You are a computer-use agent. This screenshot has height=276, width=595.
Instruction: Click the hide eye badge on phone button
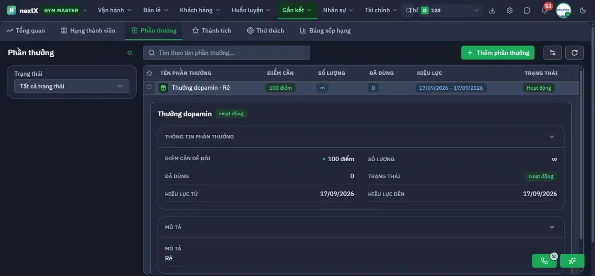tap(554, 256)
